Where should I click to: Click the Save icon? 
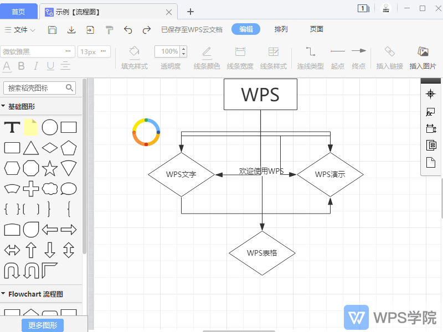click(x=54, y=29)
